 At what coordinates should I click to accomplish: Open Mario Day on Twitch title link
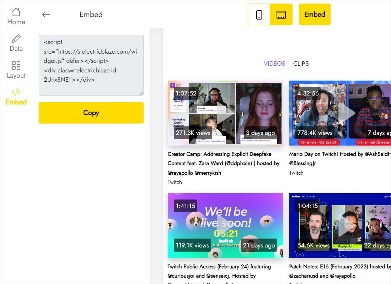point(340,158)
